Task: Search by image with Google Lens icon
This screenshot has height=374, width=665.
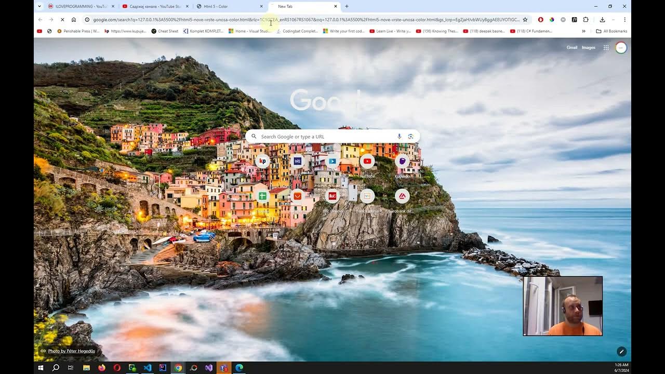Action: pyautogui.click(x=410, y=137)
